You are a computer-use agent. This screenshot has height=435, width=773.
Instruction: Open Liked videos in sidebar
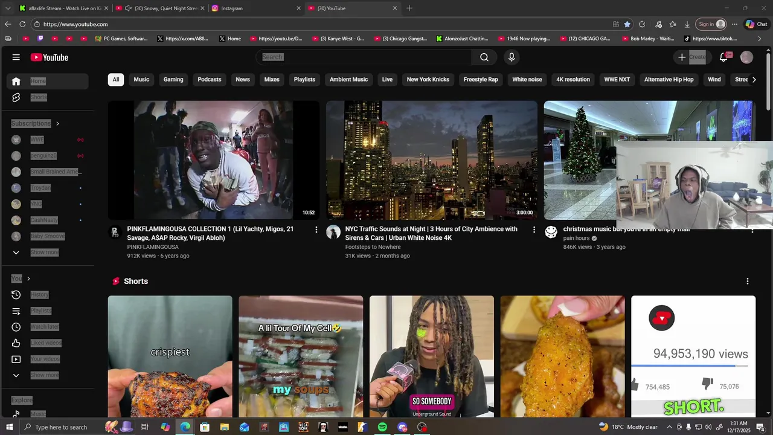(48, 343)
